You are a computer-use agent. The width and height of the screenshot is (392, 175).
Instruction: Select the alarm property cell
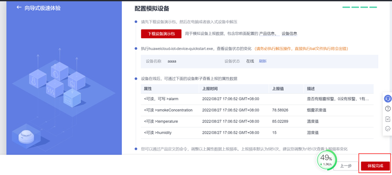pos(161,99)
